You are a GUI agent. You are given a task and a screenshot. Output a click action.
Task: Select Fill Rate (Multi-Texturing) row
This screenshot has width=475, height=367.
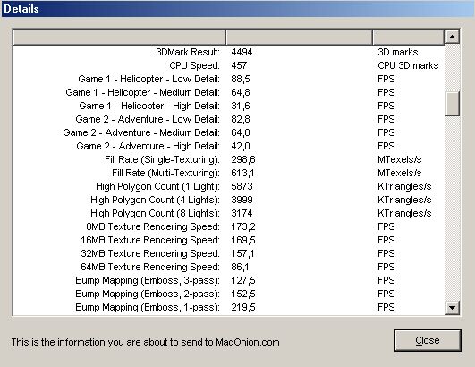click(x=229, y=173)
